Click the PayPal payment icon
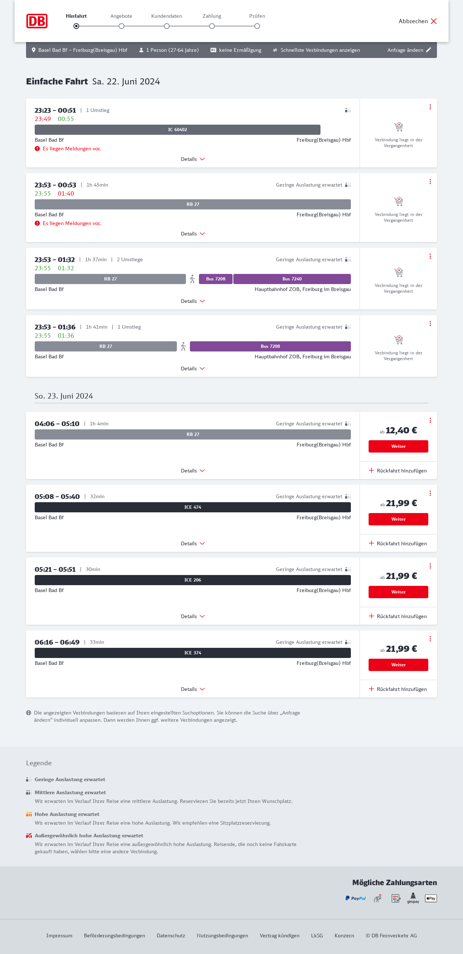The image size is (463, 954). 355,898
